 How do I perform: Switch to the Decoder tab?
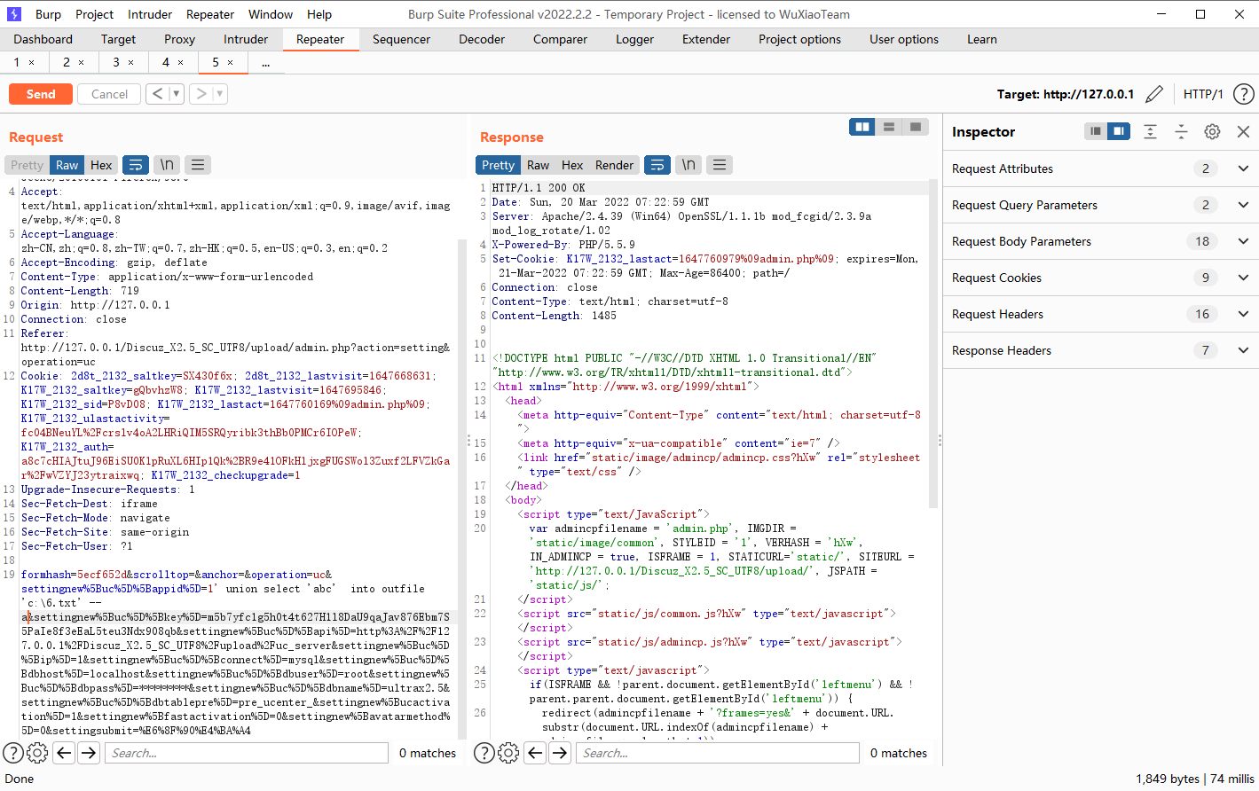[482, 39]
